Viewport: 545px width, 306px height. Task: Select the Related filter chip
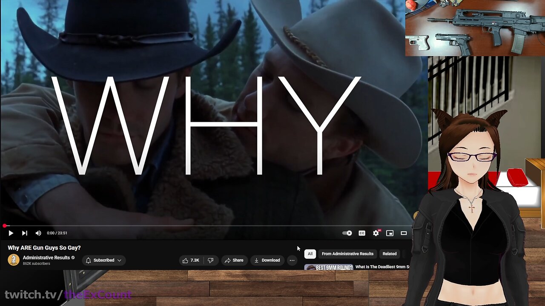pos(389,254)
